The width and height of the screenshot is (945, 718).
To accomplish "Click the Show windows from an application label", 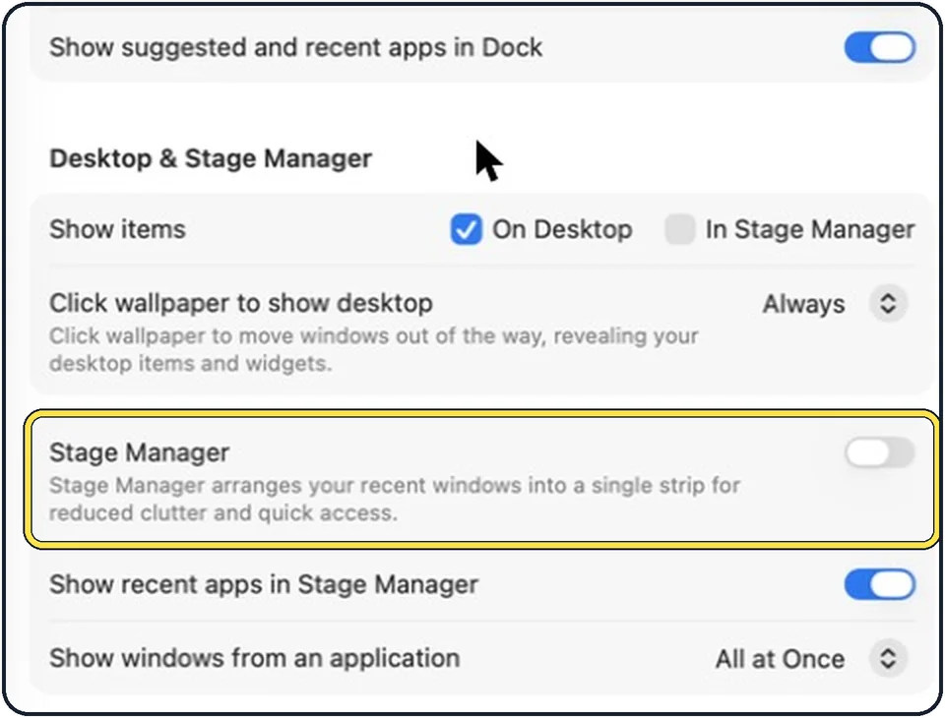I will [254, 658].
